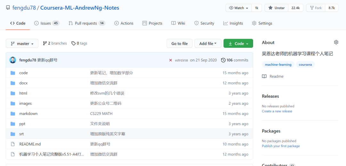Click the coursera topic tag
This screenshot has height=166, width=346.
(x=305, y=65)
